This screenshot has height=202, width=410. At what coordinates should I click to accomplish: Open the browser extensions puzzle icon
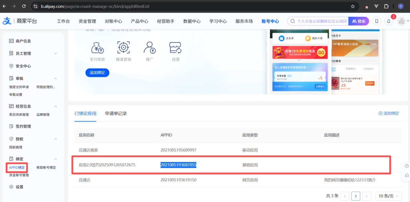[386, 6]
